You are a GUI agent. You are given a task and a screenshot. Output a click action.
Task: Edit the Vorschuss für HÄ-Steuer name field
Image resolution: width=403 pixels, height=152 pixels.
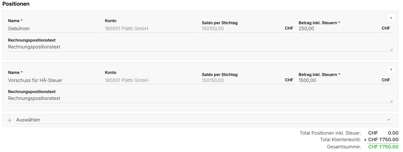pos(55,80)
